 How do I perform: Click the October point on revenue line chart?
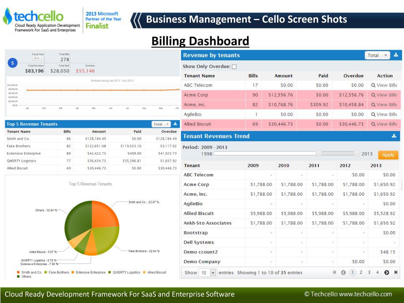point(178,90)
